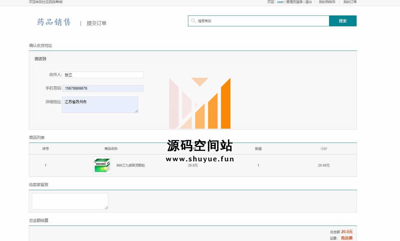Open 我的购物车 shopping cart
Screen dimensions: 400x241
click(327, 2)
